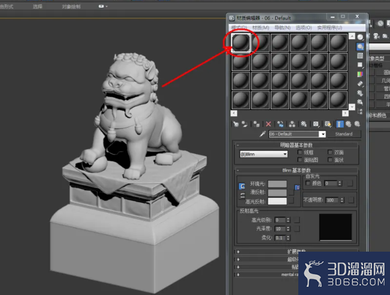
Task: Click the Material ID Channel icon
Action: [x=316, y=124]
